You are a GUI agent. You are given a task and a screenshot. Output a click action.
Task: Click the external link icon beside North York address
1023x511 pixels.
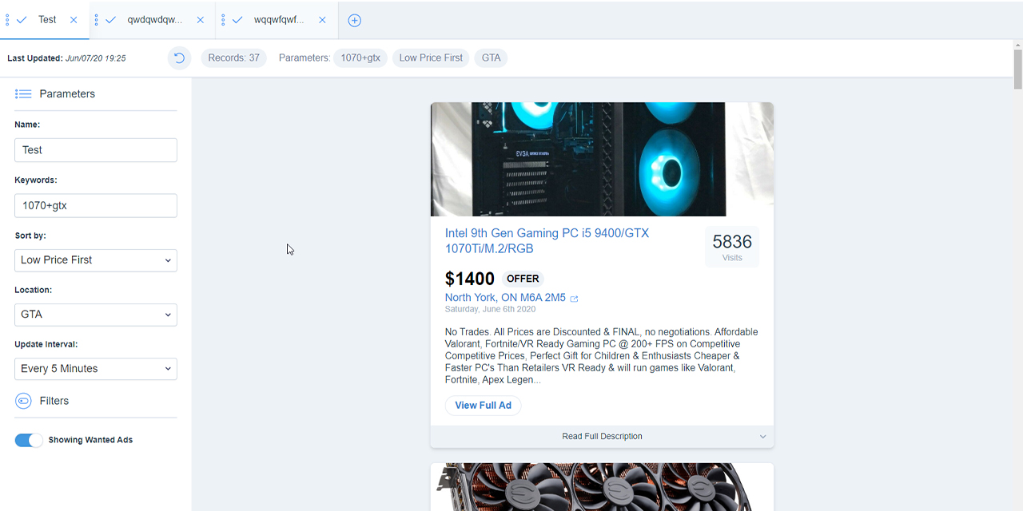coord(574,297)
